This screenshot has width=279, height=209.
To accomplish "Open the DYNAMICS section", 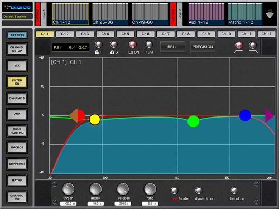I will [17, 98].
